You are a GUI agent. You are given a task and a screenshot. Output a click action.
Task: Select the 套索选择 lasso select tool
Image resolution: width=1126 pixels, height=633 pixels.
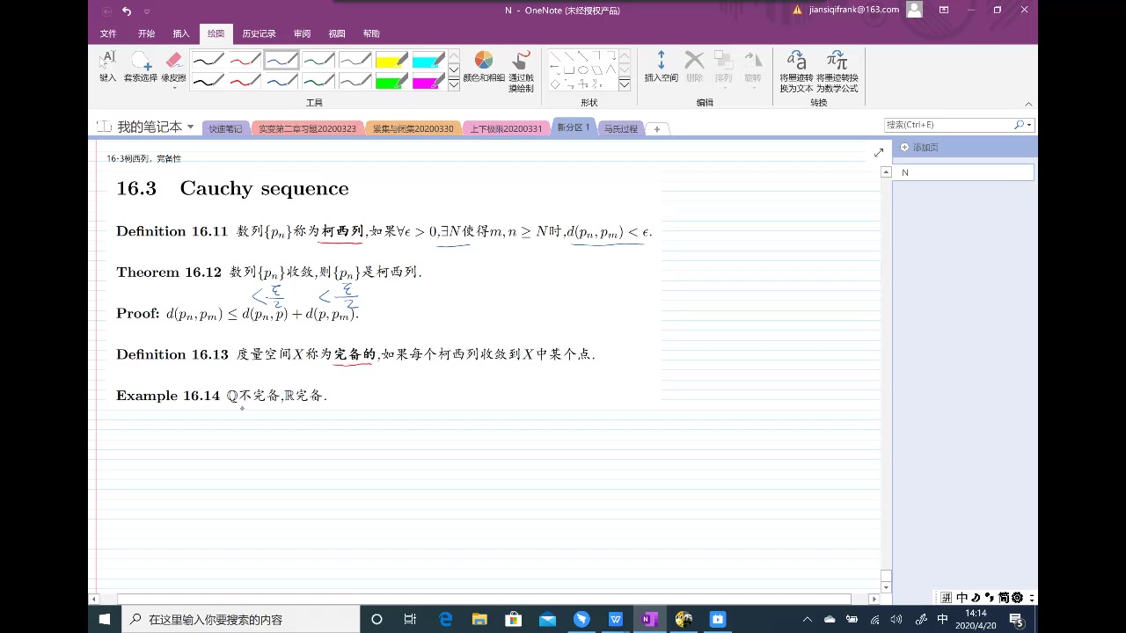click(x=140, y=67)
